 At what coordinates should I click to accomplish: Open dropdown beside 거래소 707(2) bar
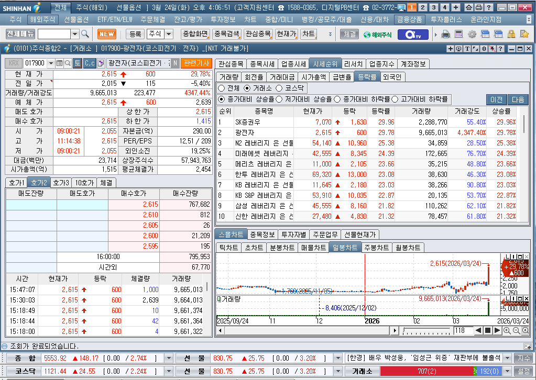tap(507, 371)
